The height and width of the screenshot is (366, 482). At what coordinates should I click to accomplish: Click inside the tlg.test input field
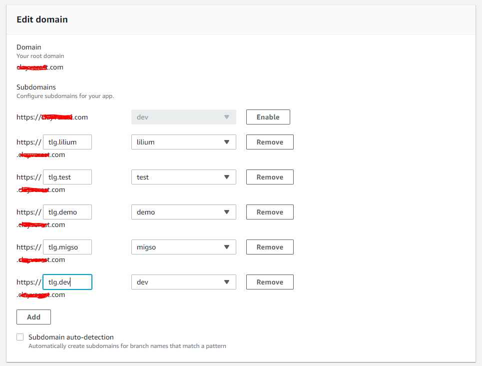(67, 176)
